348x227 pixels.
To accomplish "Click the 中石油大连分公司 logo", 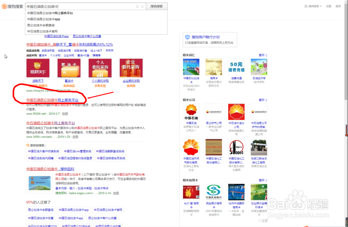I will (236, 112).
